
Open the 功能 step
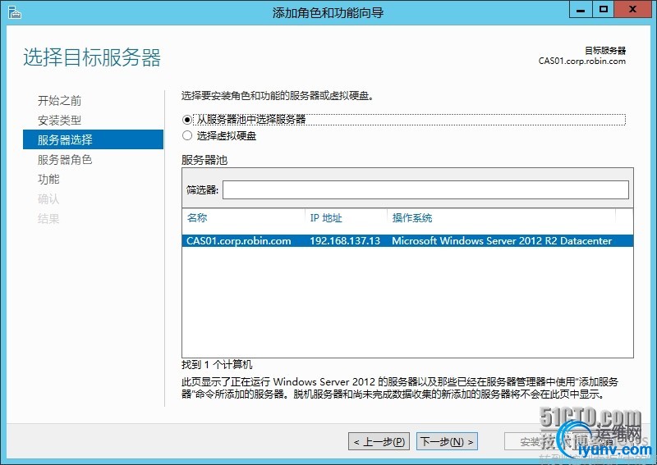[48, 179]
